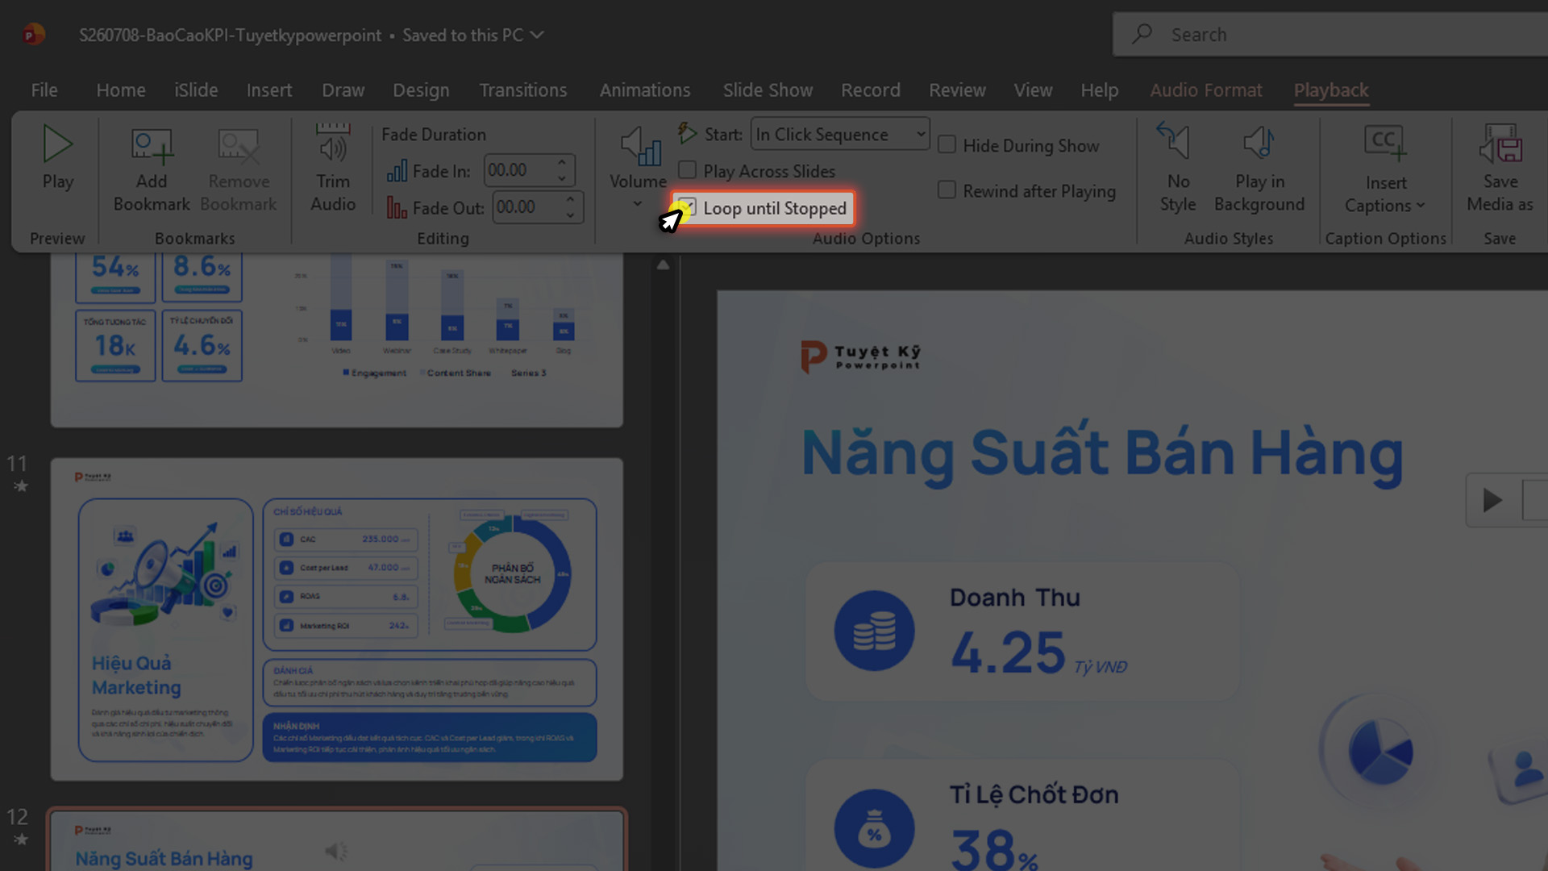Click the percent bag icon beside Tỉ Lệ Chốt Đơn
This screenshot has width=1548, height=871.
tap(874, 829)
